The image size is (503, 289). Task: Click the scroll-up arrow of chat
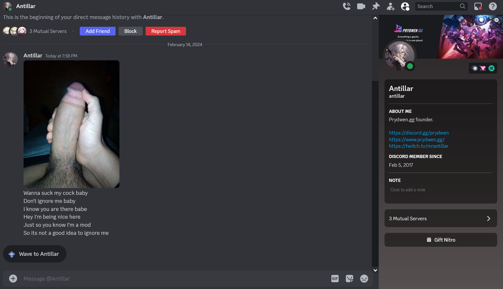375,18
